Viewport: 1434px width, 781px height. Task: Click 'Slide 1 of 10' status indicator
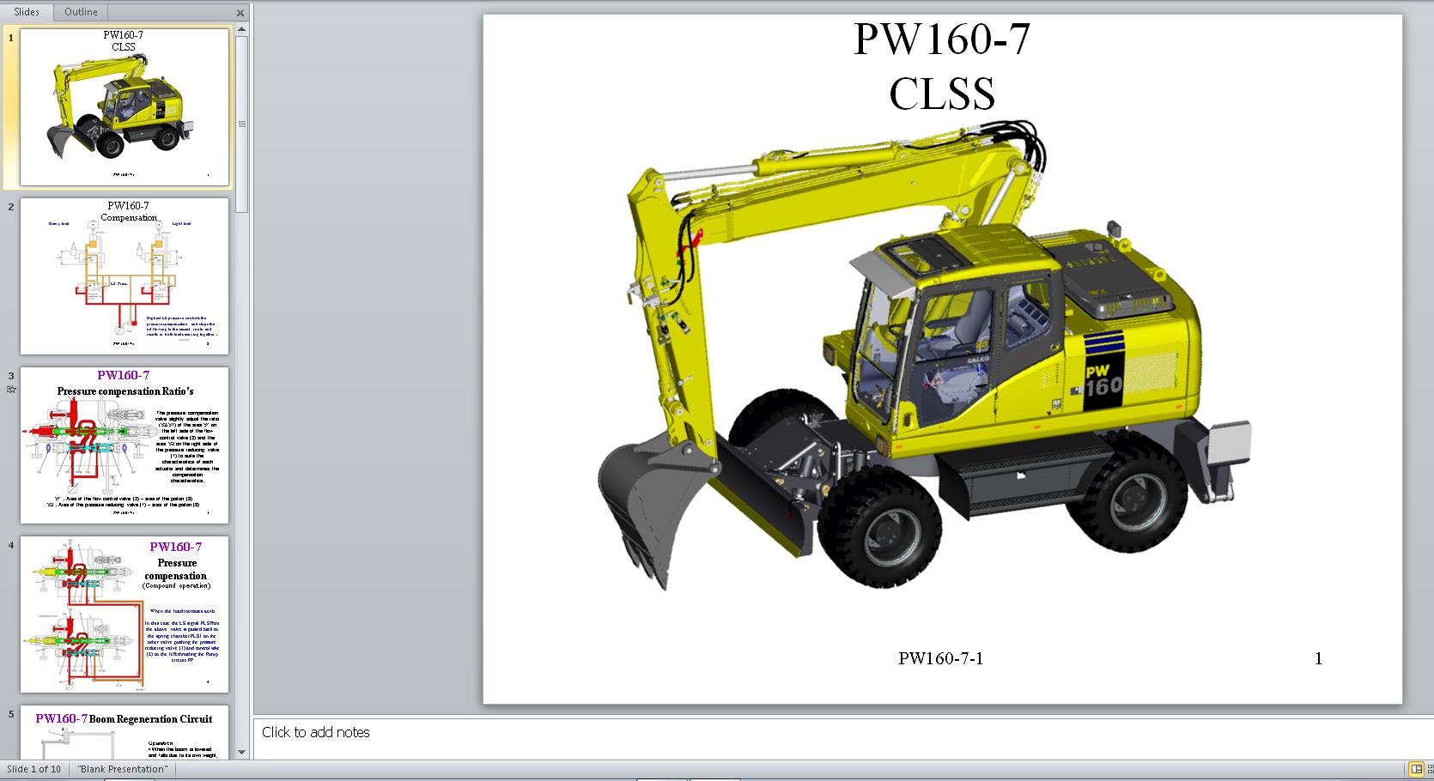tap(34, 769)
